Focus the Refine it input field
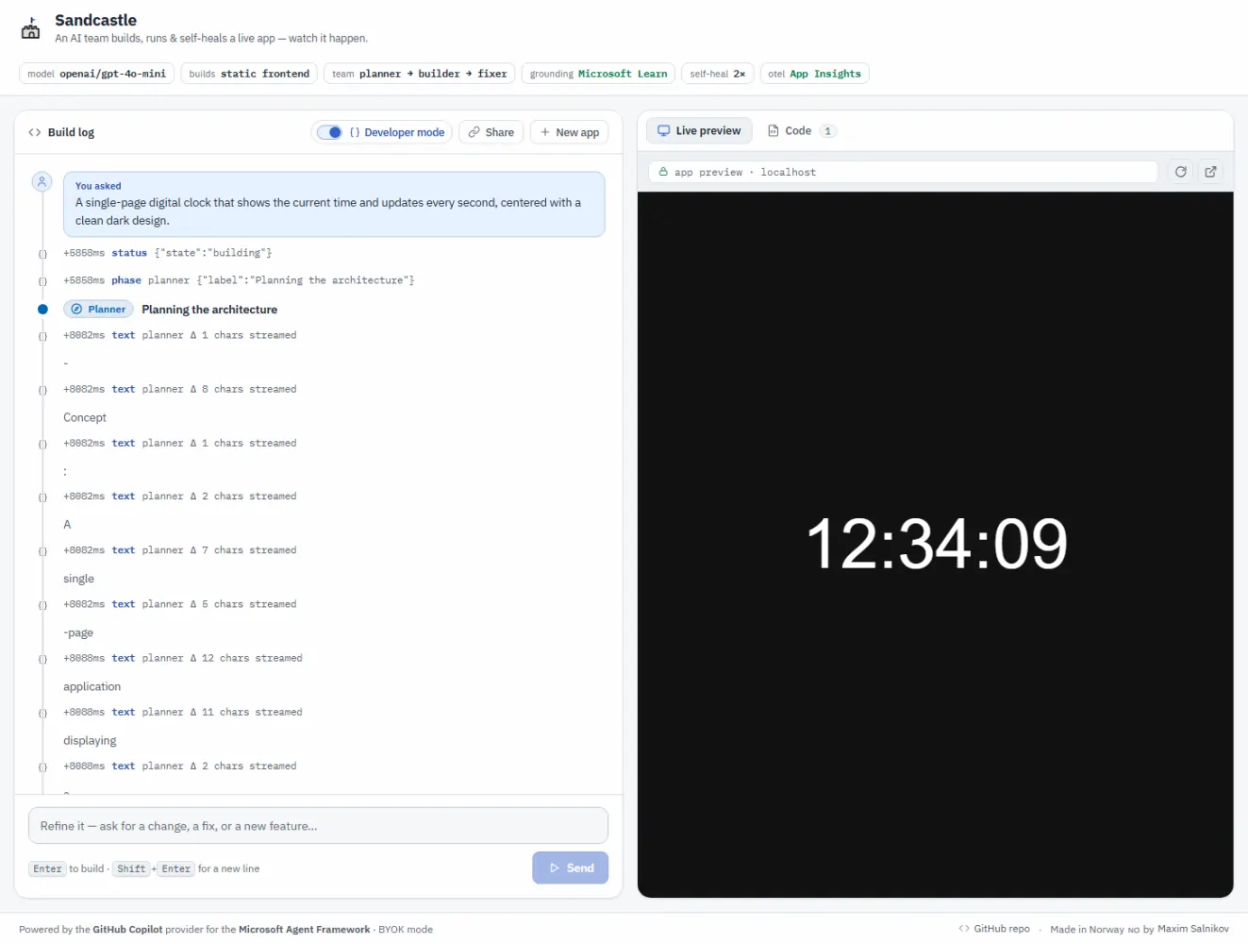The width and height of the screenshot is (1248, 944). 318,826
